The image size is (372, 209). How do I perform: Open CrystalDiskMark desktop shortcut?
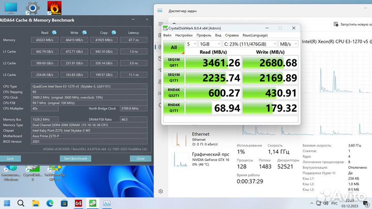(x=33, y=173)
